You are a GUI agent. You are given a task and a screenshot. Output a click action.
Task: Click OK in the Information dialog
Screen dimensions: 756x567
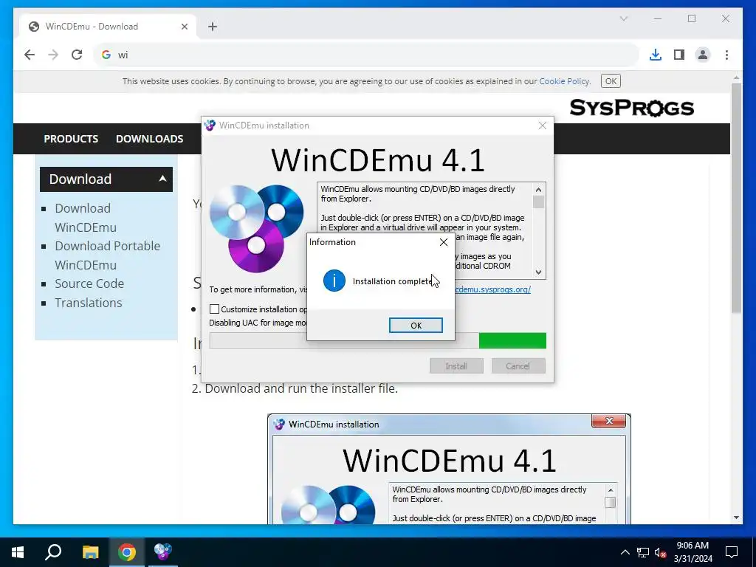click(416, 326)
